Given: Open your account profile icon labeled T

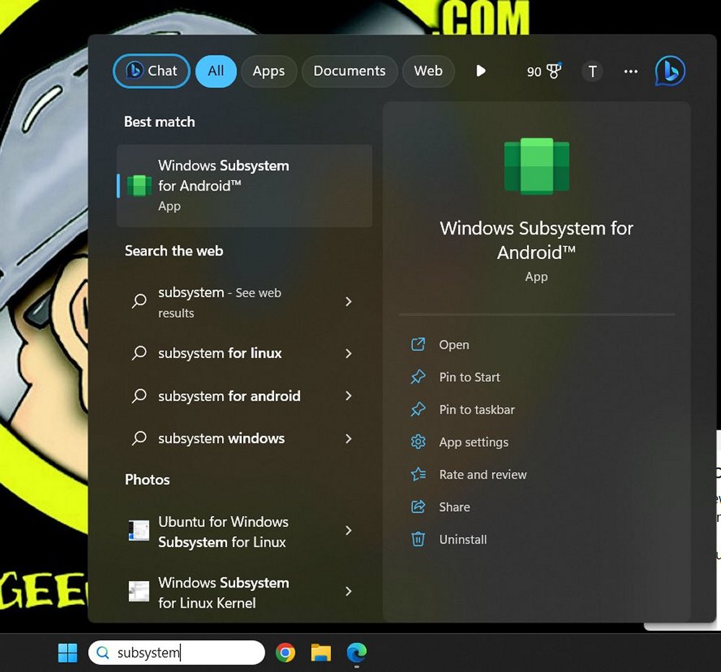Looking at the screenshot, I should [x=592, y=71].
